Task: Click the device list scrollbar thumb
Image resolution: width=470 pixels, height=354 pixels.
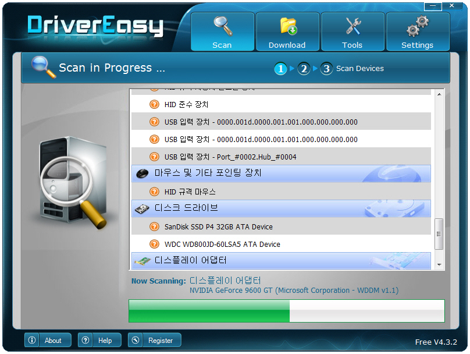Action: pos(439,234)
